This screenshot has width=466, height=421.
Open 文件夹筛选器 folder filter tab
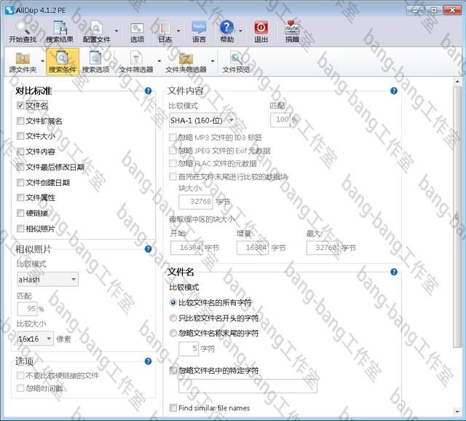186,62
